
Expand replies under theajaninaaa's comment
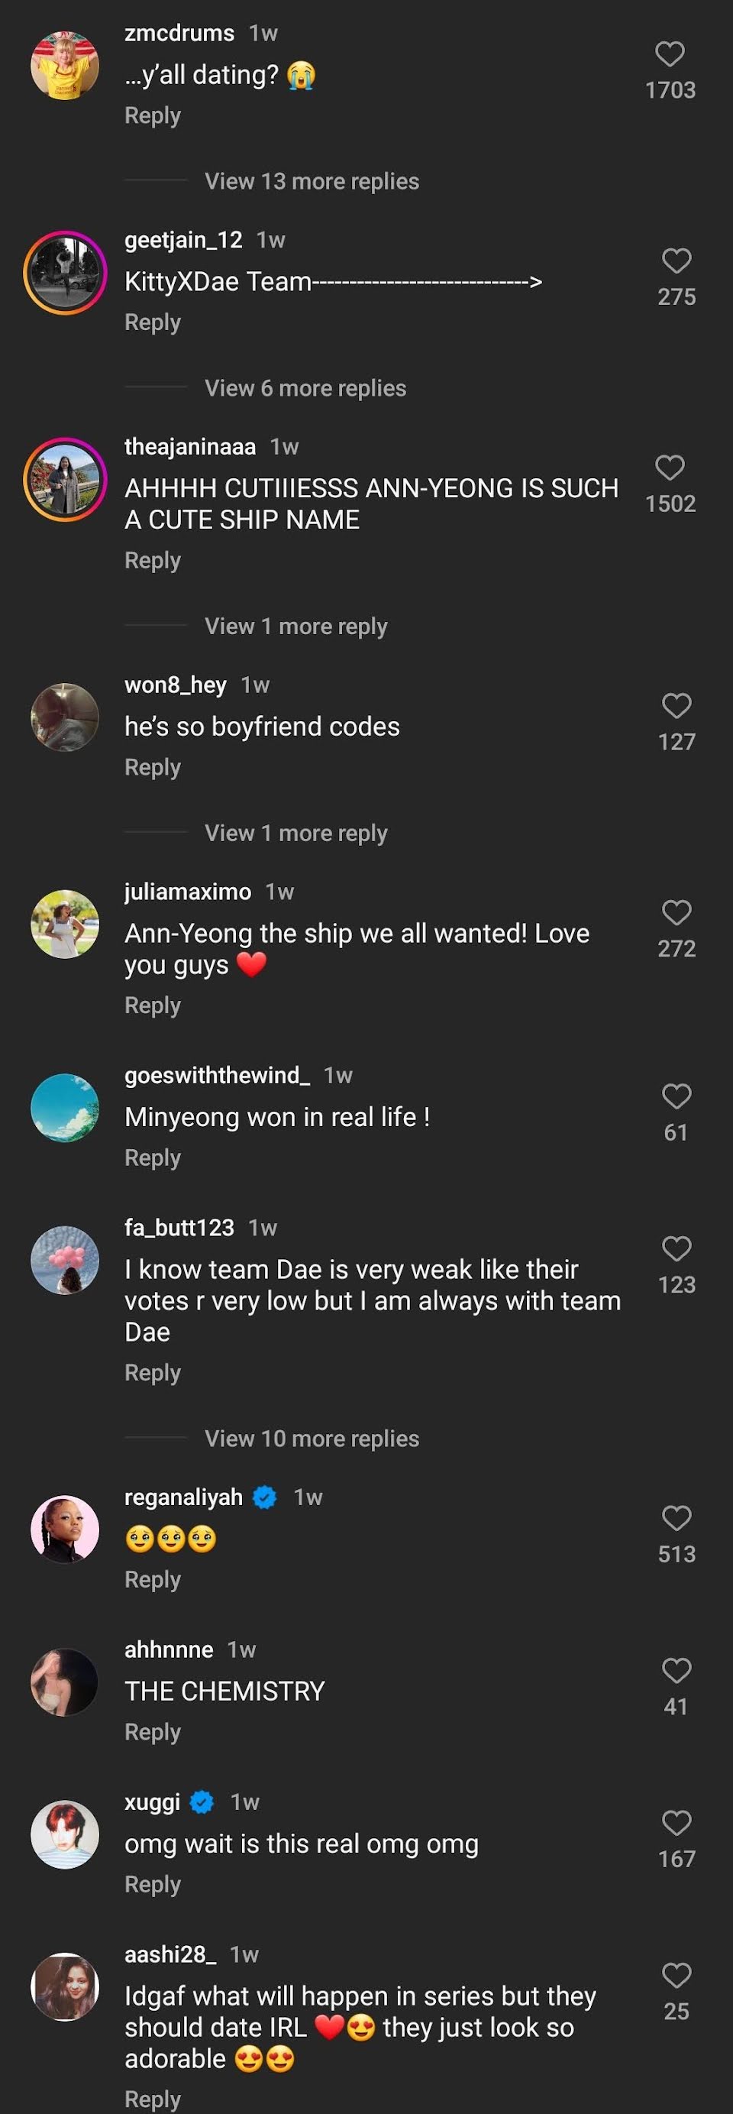pos(296,626)
